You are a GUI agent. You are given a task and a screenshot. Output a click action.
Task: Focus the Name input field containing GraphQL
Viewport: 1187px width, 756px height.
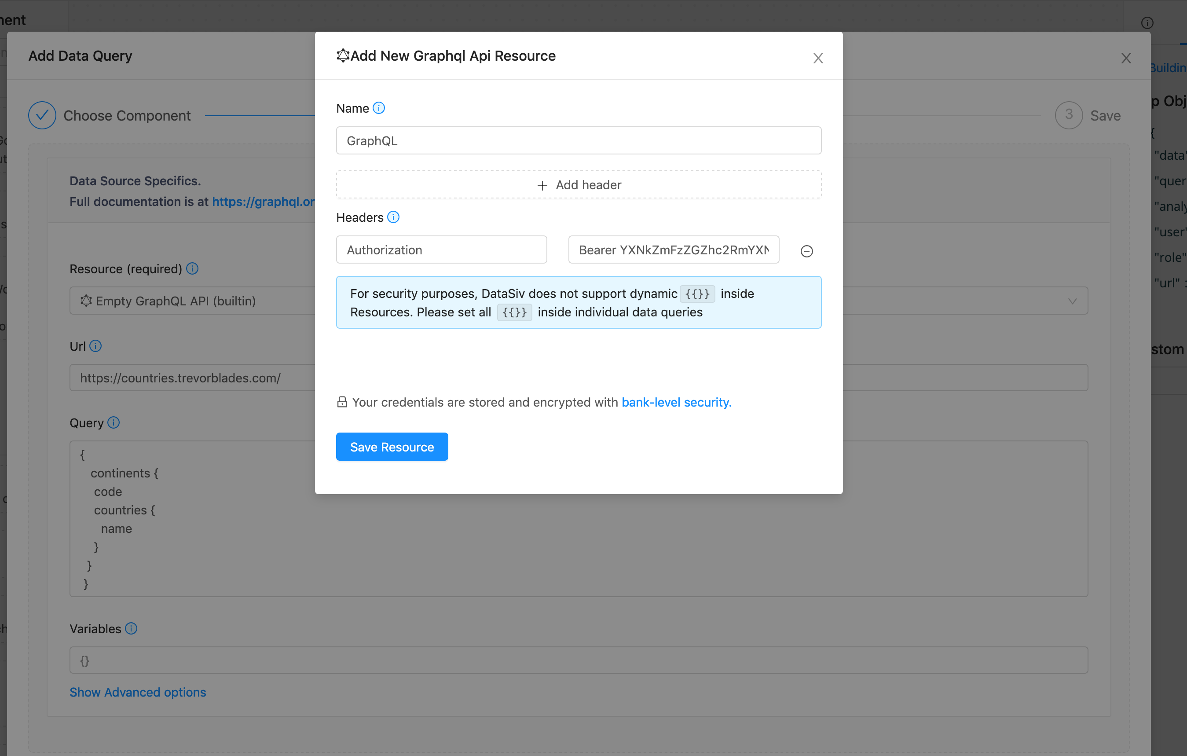click(579, 140)
